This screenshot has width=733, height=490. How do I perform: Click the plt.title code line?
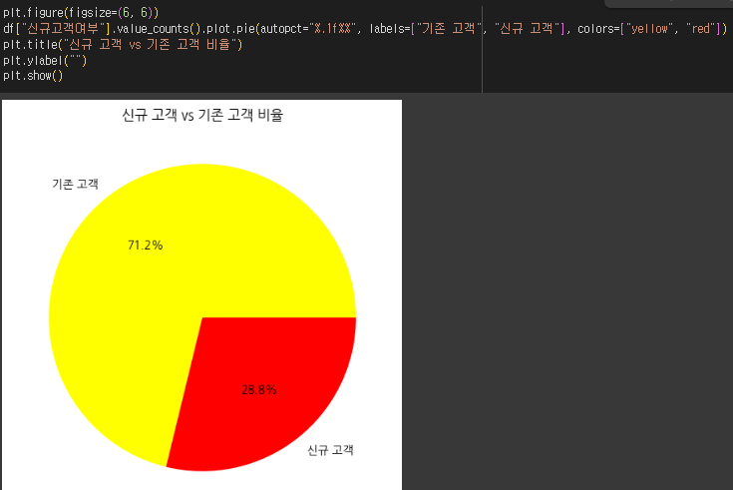[123, 45]
